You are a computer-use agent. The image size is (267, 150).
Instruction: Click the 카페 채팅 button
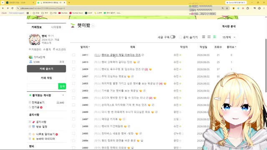pos(46,78)
